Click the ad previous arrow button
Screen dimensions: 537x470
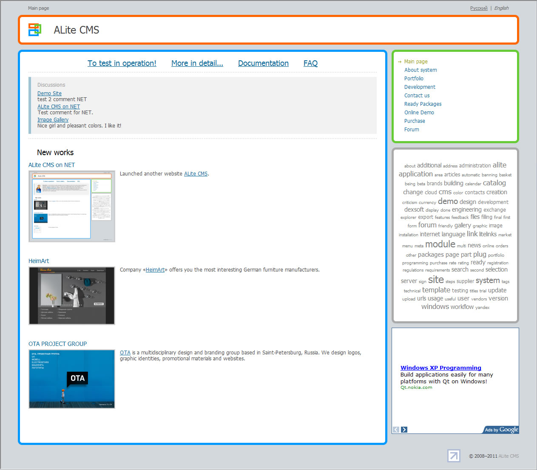tap(396, 430)
